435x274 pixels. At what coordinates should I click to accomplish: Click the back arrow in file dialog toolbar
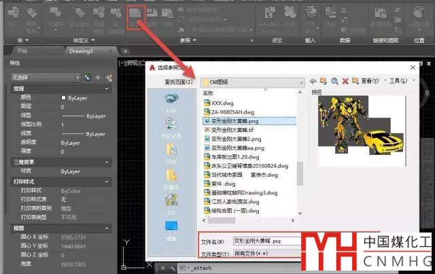(312, 82)
